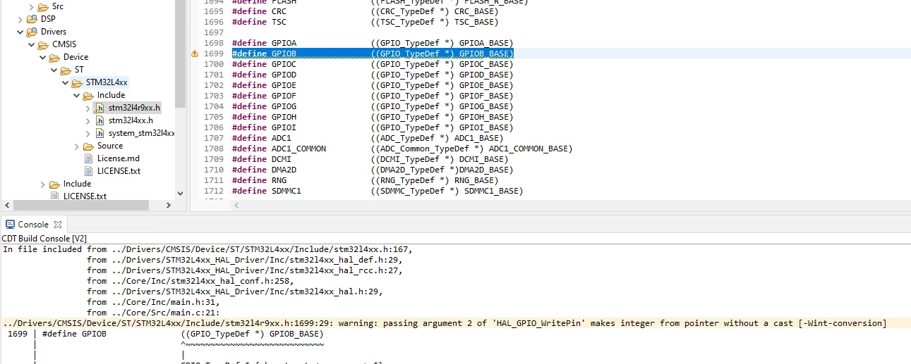Click the #define ADC1_COMMON code line
Image resolution: width=911 pixels, height=364 pixels.
point(402,149)
